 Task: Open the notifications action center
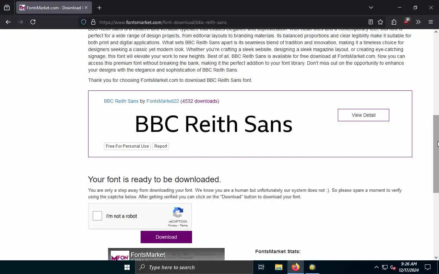[x=428, y=267]
